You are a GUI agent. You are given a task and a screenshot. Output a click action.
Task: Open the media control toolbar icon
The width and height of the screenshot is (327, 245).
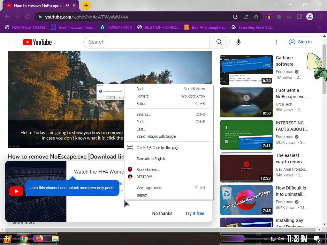289,17
